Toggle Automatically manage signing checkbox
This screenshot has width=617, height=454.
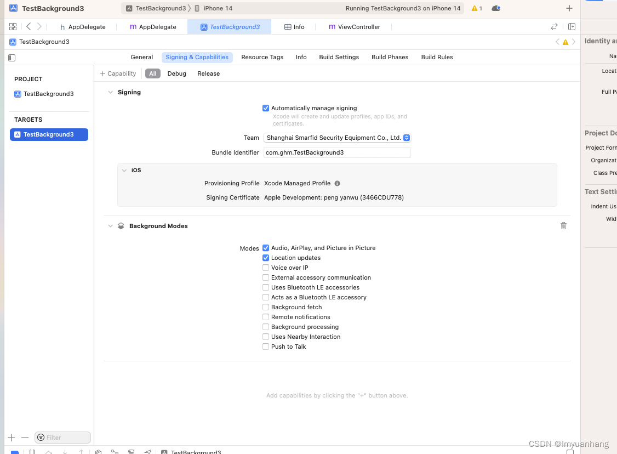266,108
